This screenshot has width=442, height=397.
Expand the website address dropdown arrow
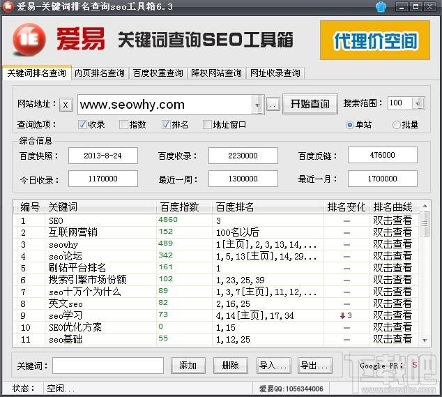pyautogui.click(x=257, y=105)
